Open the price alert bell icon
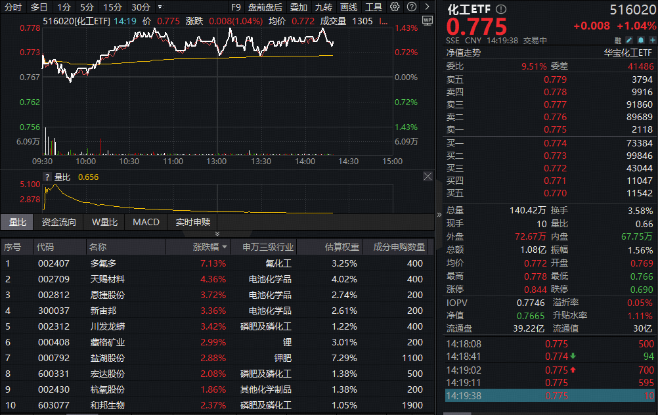Screen dimensions: 658x415 [641, 41]
